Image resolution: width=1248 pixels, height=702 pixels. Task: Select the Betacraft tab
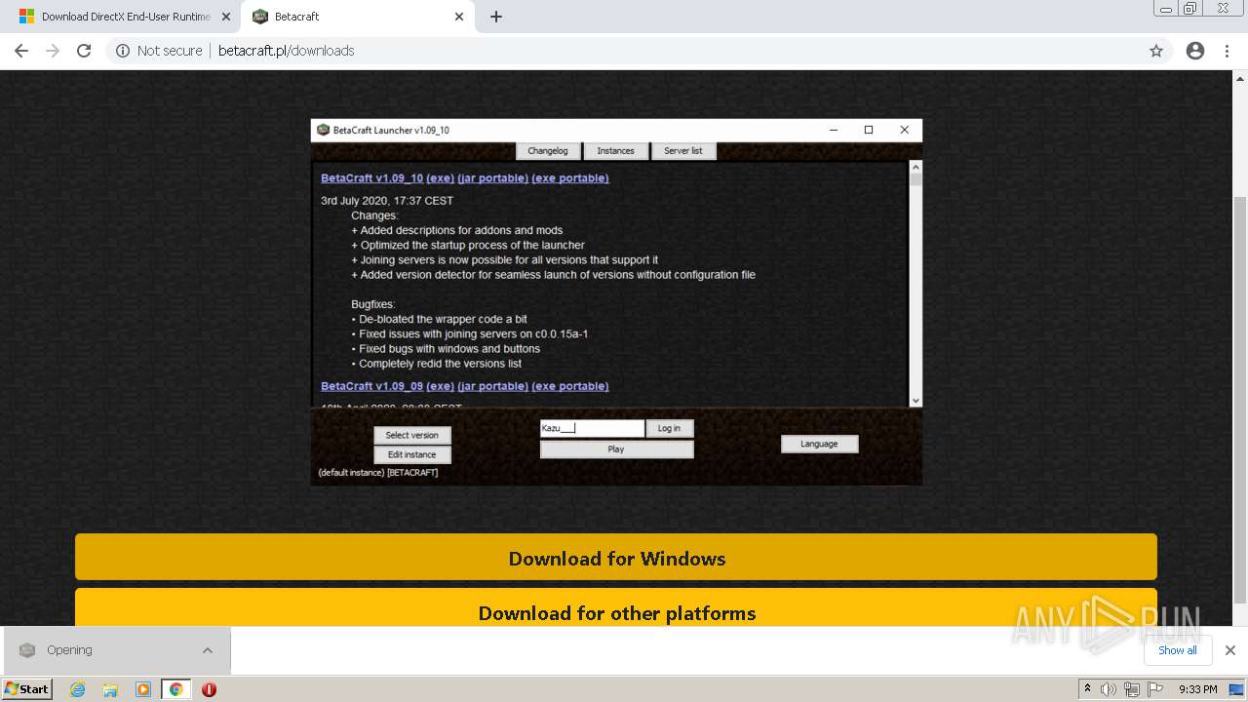click(x=357, y=17)
